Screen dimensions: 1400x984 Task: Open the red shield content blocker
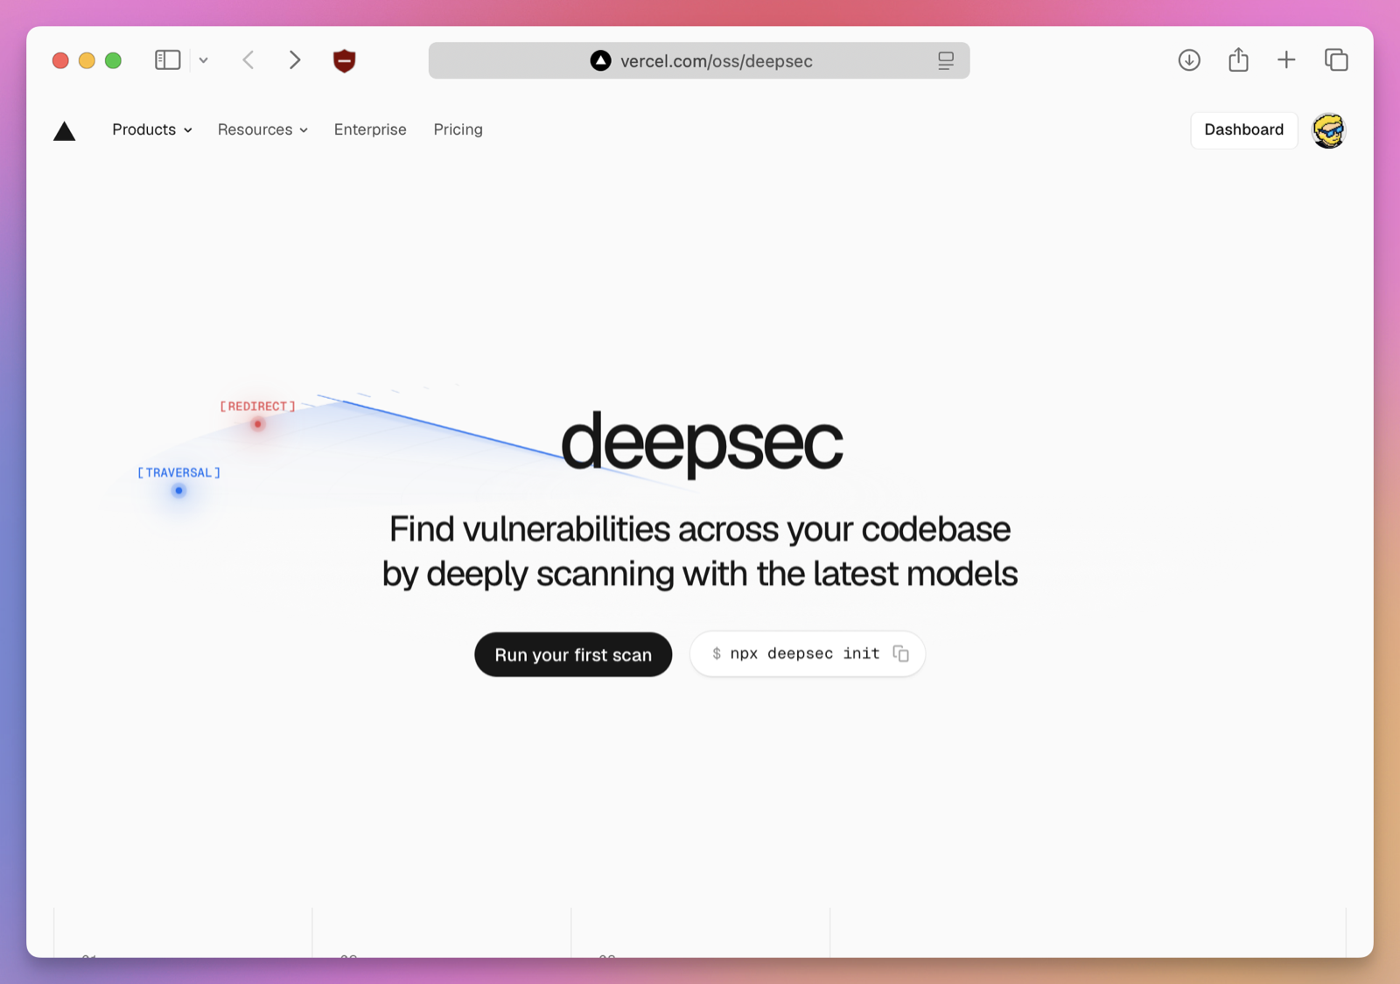pos(345,60)
